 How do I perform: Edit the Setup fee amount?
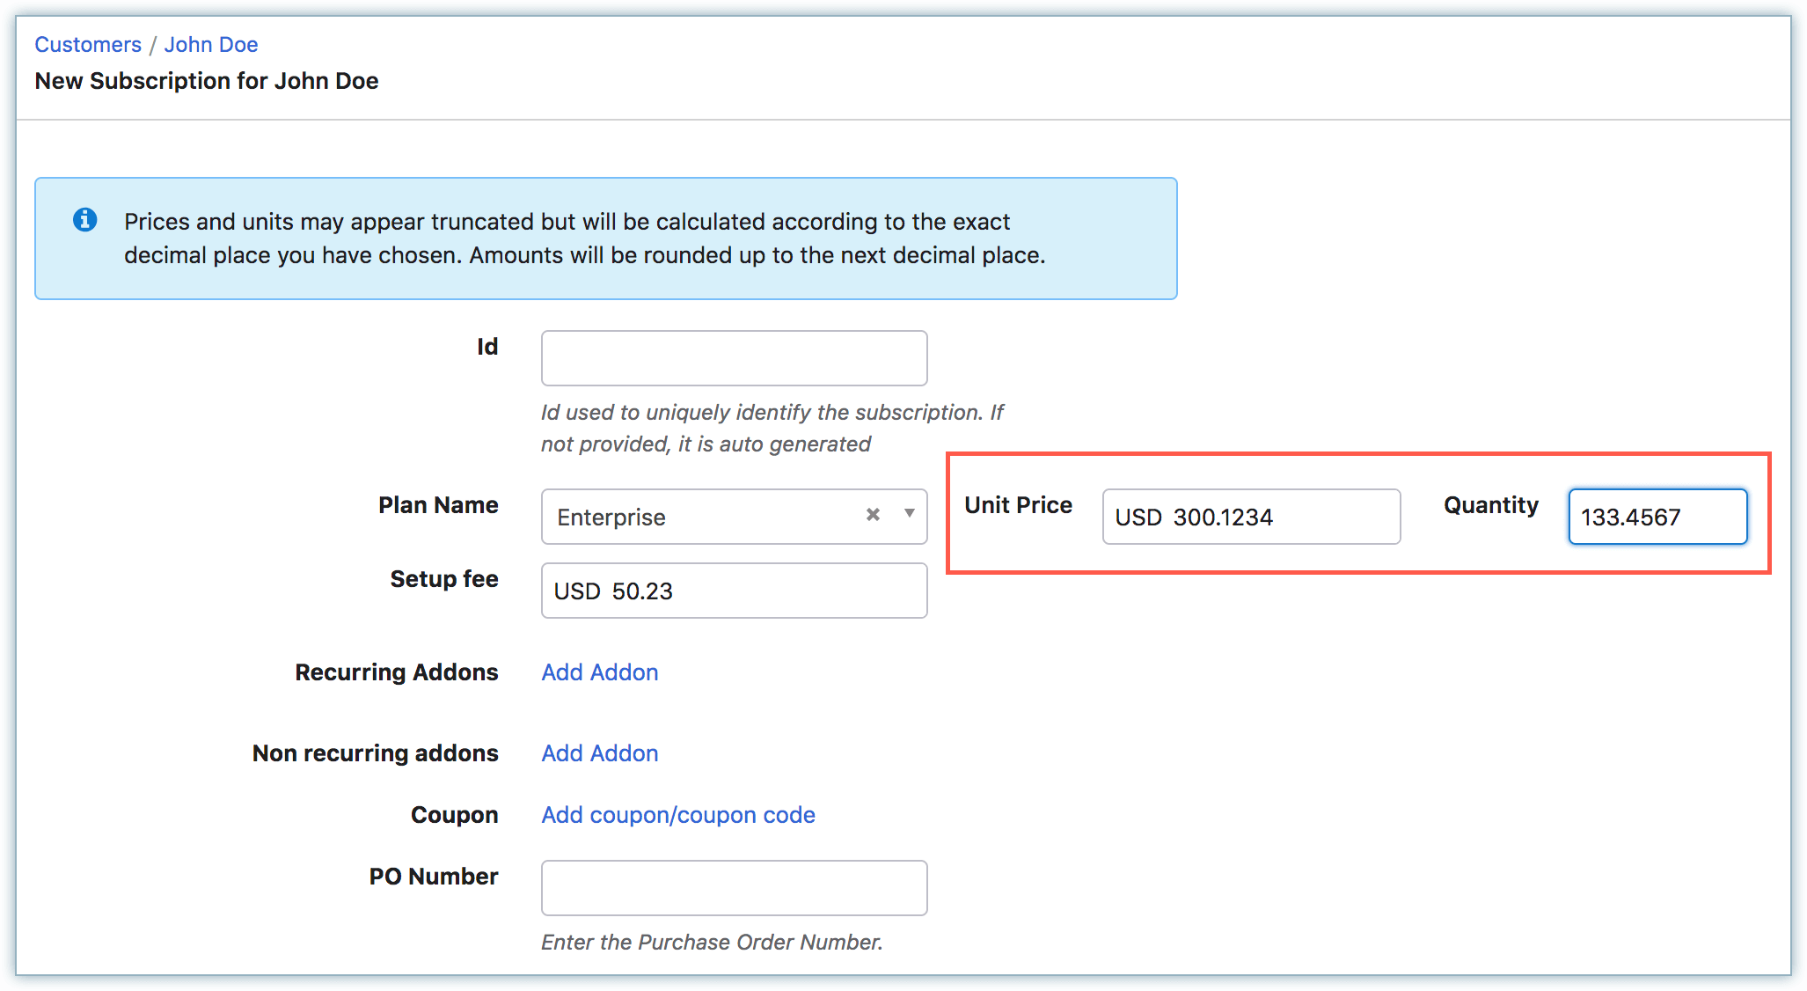pos(748,590)
